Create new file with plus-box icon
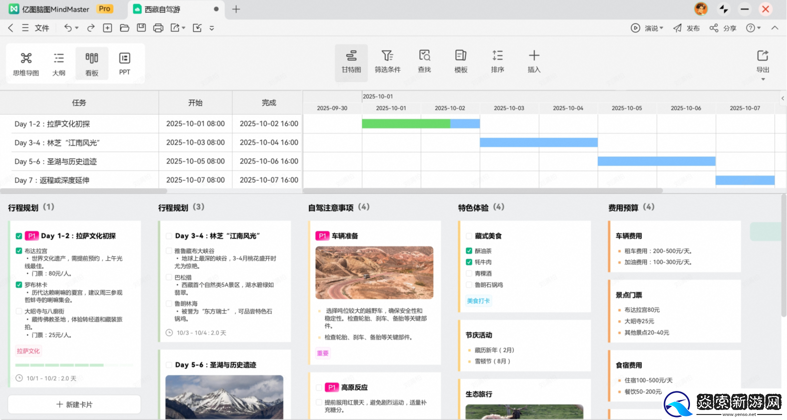The width and height of the screenshot is (787, 420). [108, 28]
